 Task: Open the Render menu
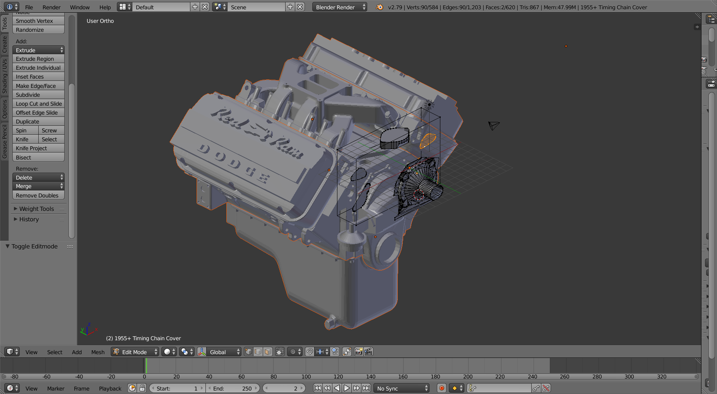[51, 7]
